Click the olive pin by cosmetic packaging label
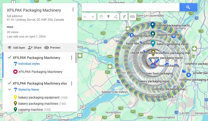Viewport: 208px width, 121px height. coord(153,53)
